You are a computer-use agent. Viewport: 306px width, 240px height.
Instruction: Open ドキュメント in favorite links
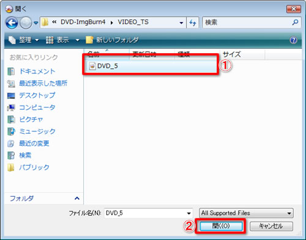[37, 71]
